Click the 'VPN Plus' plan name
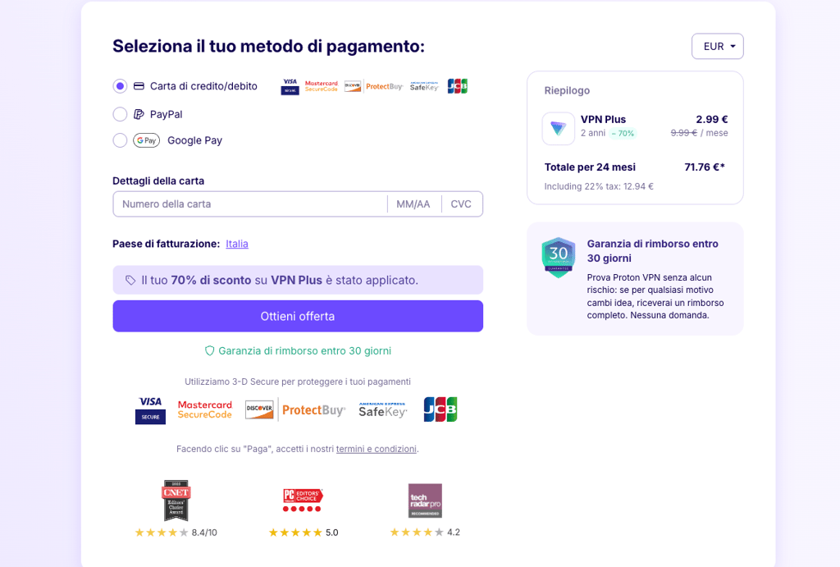840x567 pixels. tap(603, 120)
